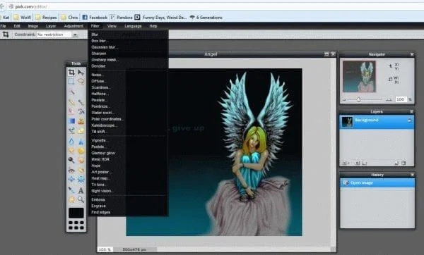
Task: Open the main color swatch
Action: point(76,213)
